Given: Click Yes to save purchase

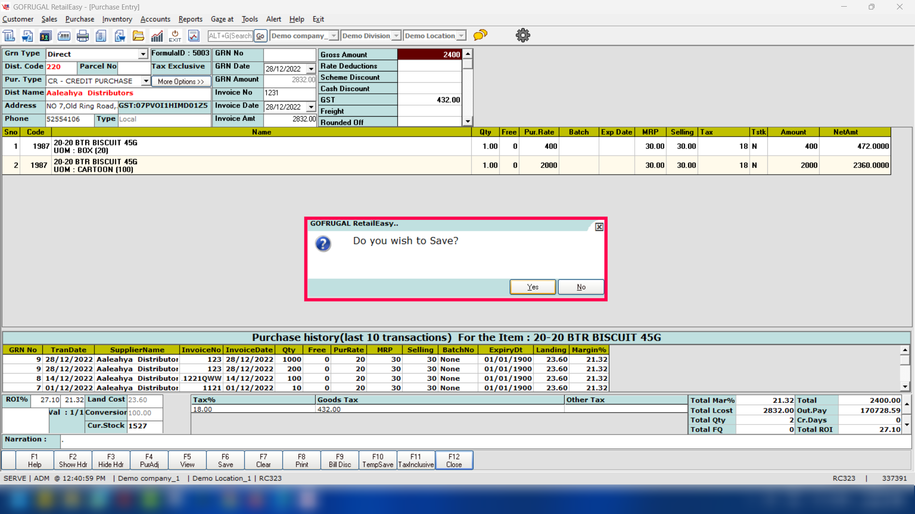Looking at the screenshot, I should [x=532, y=287].
